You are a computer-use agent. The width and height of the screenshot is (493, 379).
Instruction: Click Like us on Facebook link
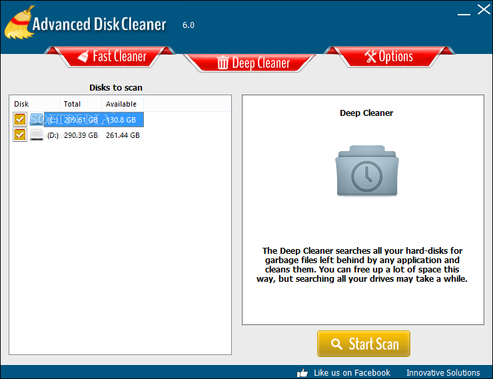(x=352, y=373)
